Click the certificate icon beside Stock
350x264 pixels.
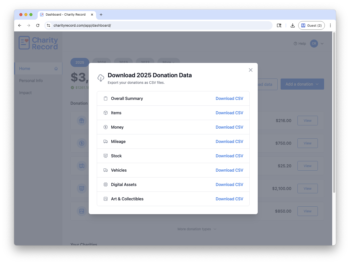[x=106, y=156]
